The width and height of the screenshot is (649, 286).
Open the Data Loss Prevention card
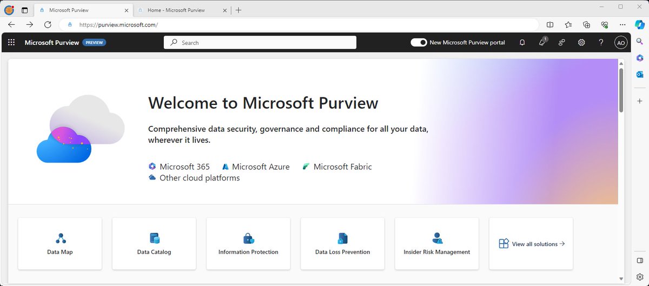tap(342, 243)
